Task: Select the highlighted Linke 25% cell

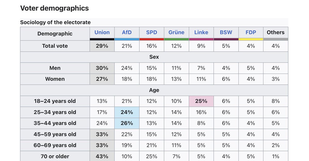Action: [x=201, y=101]
